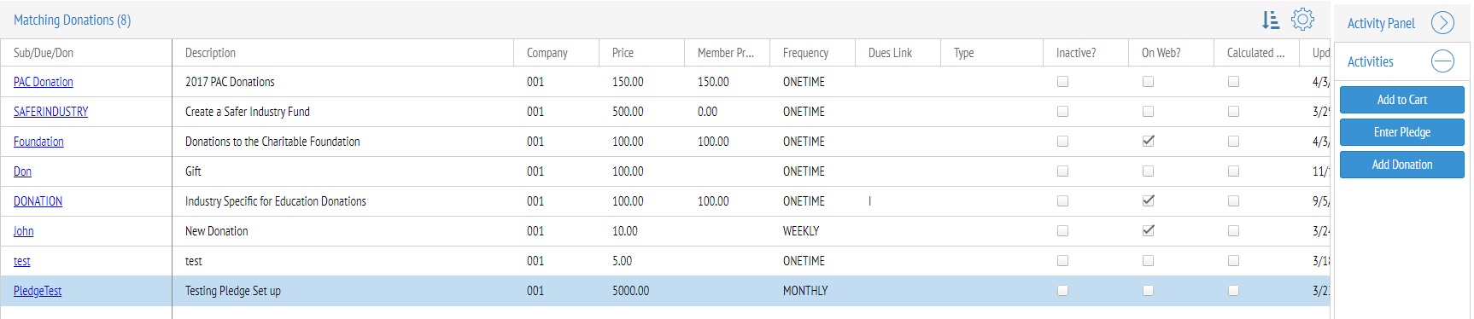Select the 'Gift' description cell
The height and width of the screenshot is (319, 1474).
[342, 171]
